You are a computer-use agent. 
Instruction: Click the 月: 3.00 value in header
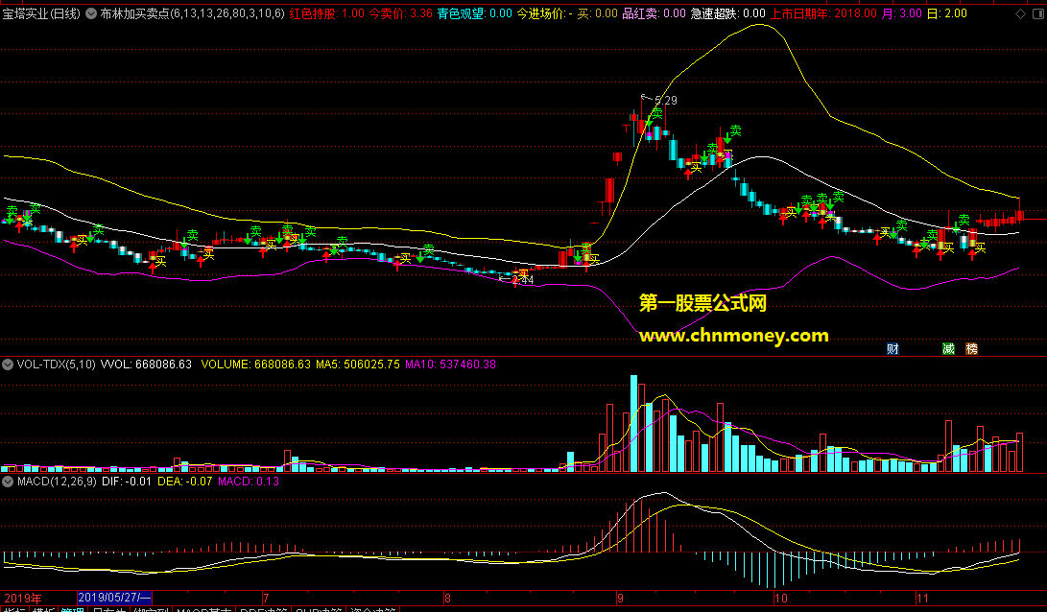click(902, 13)
